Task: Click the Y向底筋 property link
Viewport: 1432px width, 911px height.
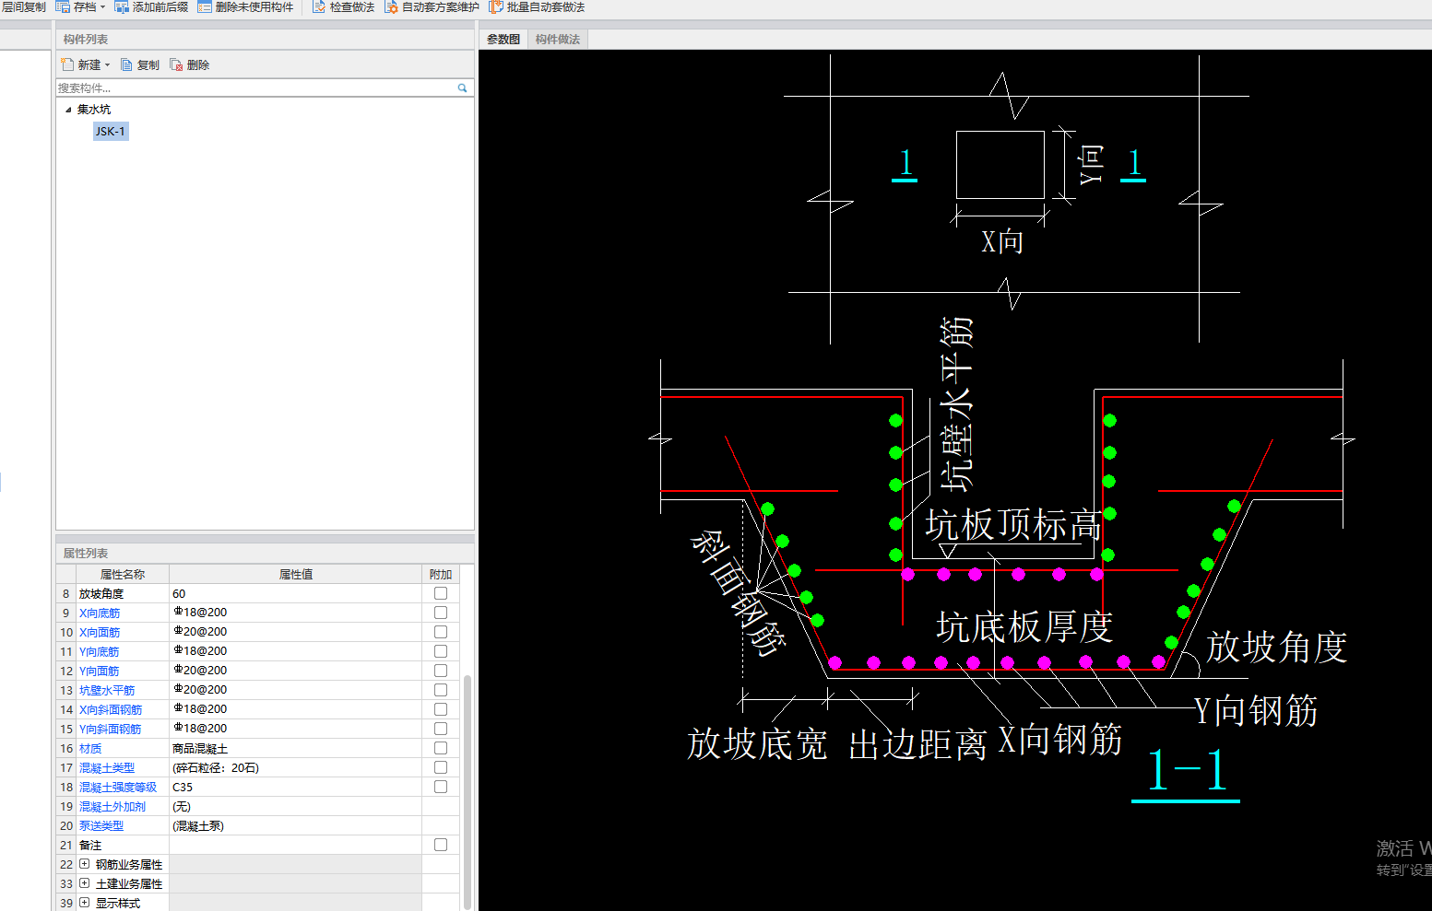Action: [x=100, y=652]
